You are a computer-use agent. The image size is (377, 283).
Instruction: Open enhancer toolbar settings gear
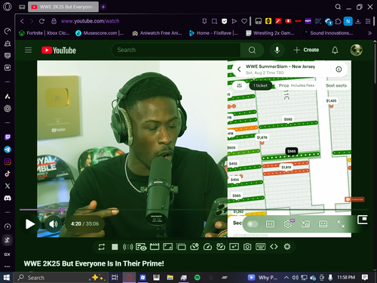click(x=287, y=247)
